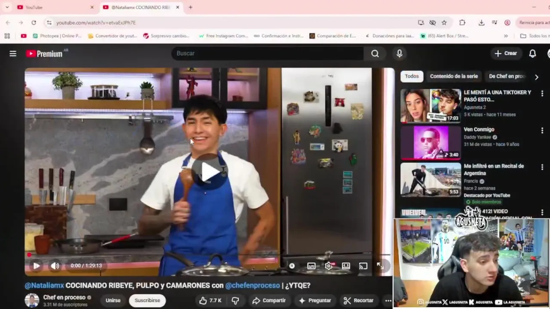This screenshot has width=550, height=309.
Task: Show more filter chips with the right chevron
Action: (x=536, y=77)
